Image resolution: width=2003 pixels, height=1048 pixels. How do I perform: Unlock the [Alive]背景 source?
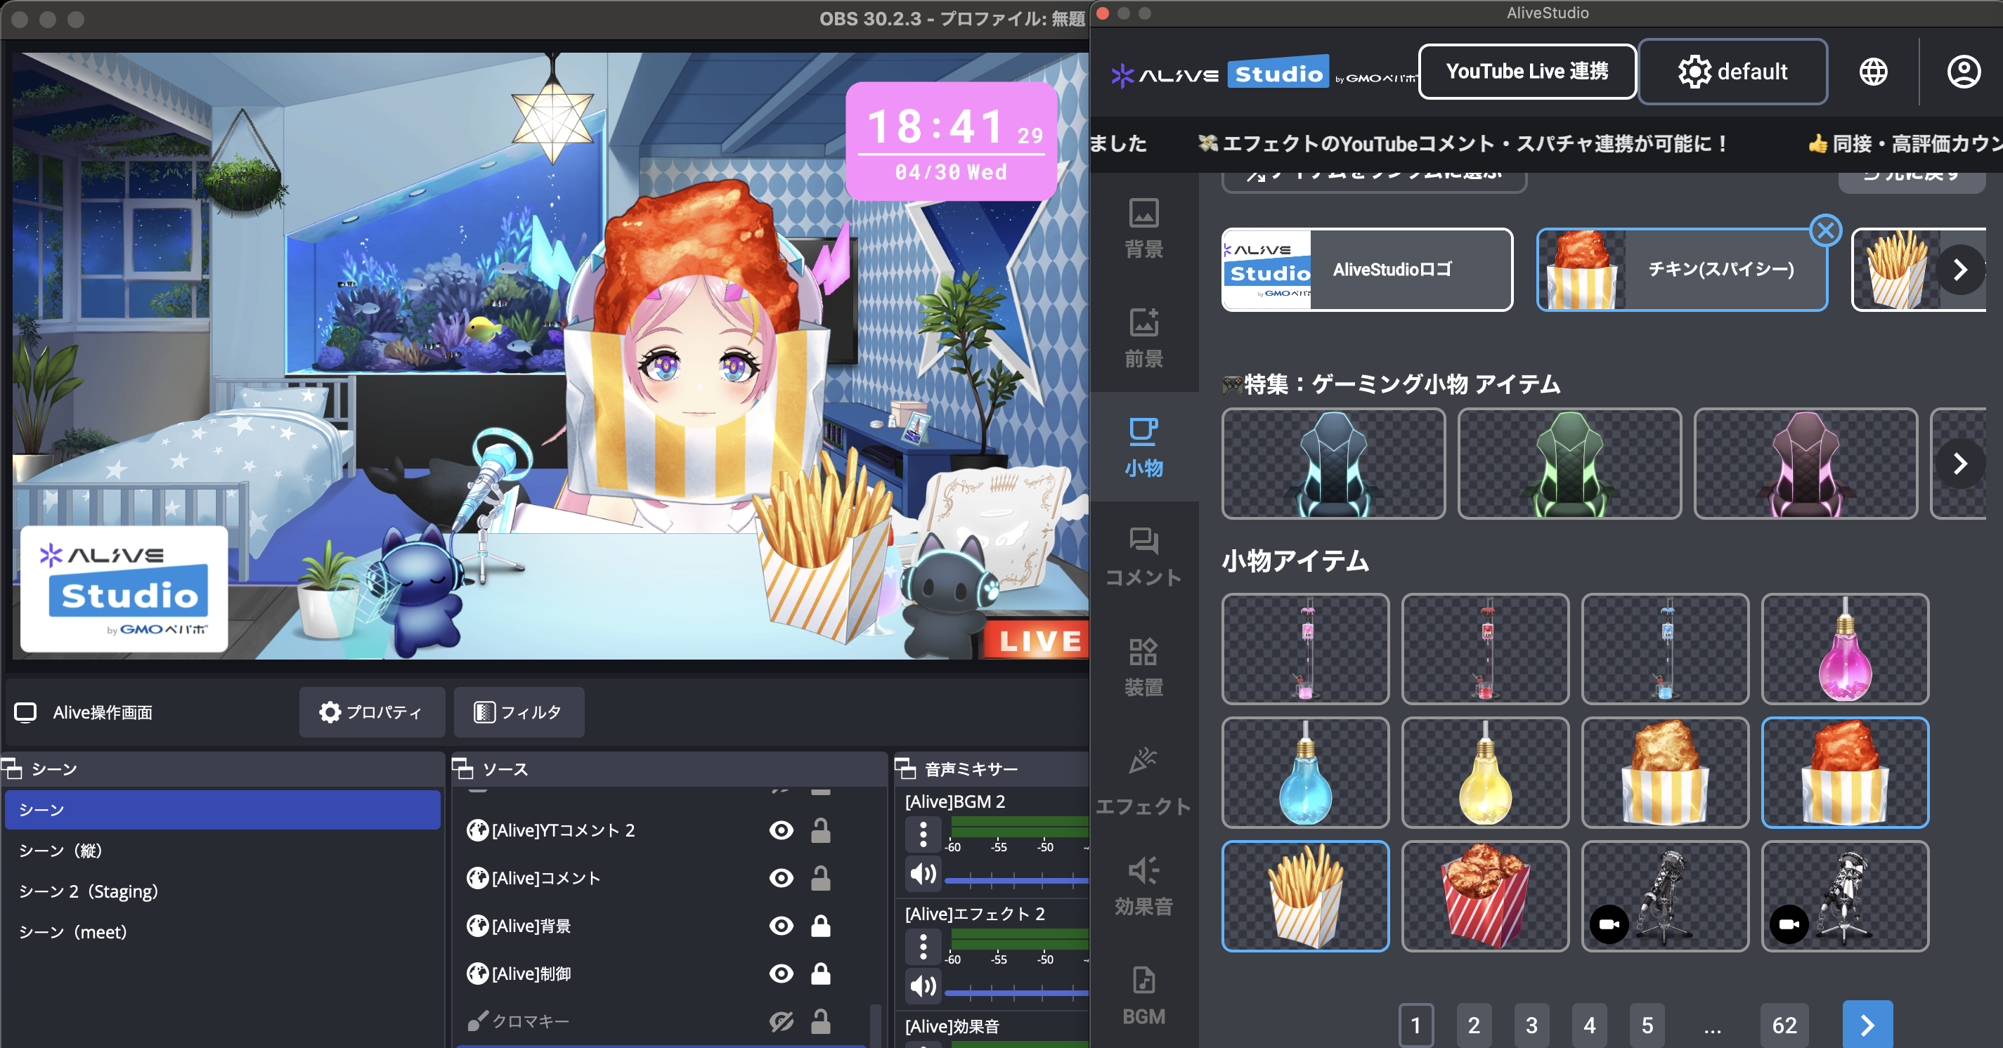820,926
